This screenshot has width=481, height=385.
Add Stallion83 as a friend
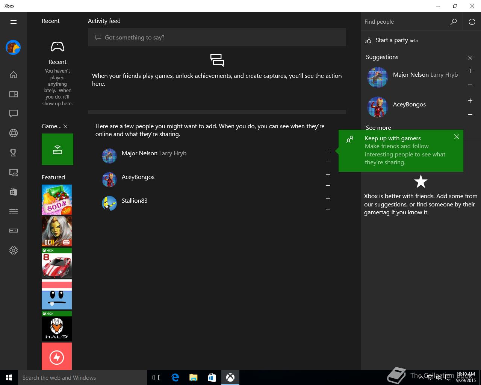click(328, 198)
